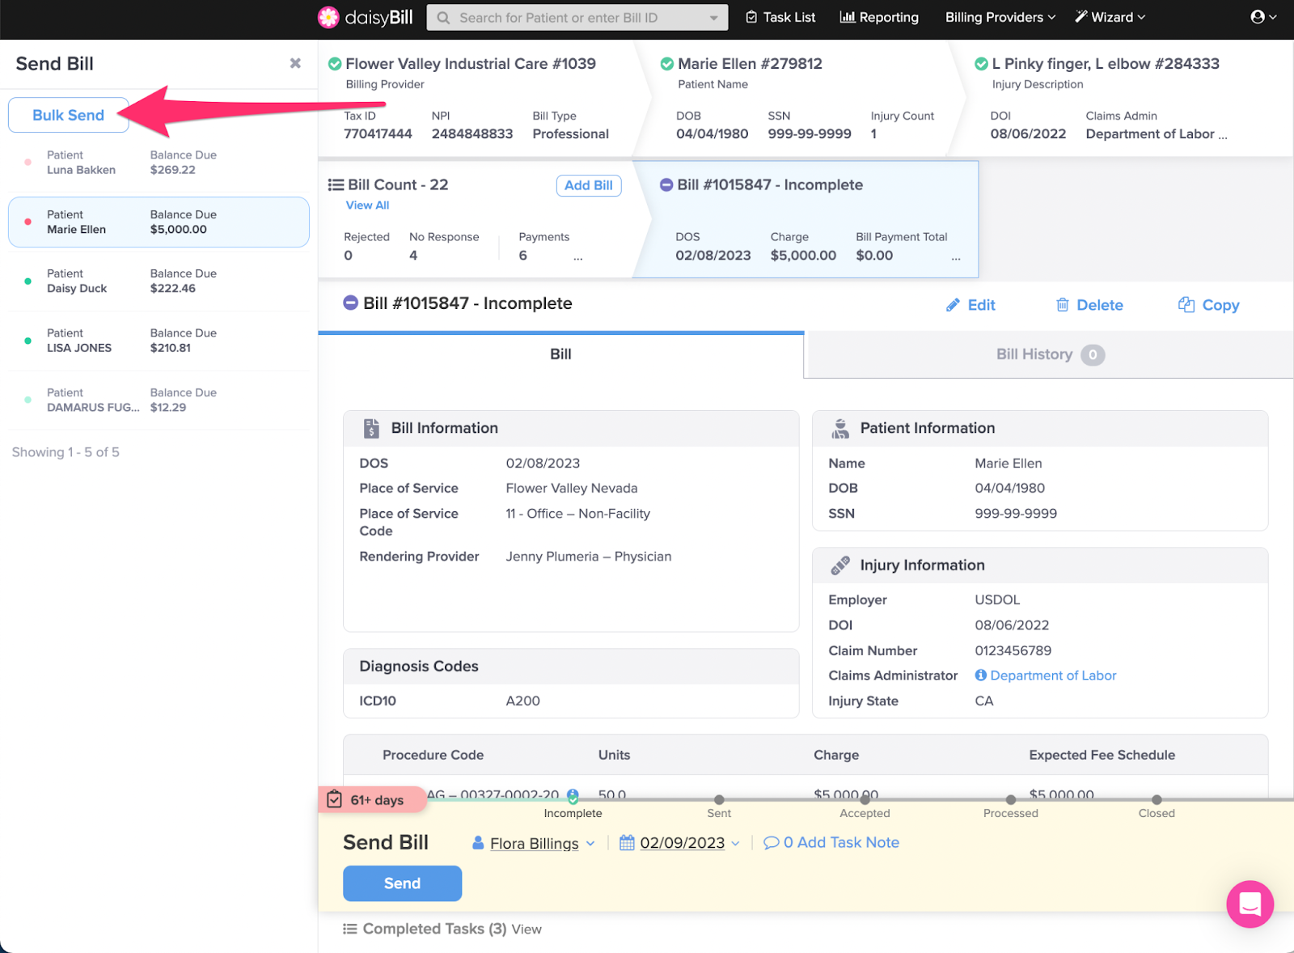
Task: Click in the patient search field
Action: tap(577, 18)
